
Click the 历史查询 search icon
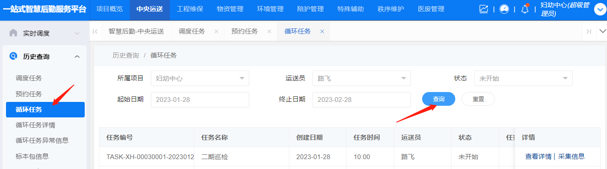[13, 56]
